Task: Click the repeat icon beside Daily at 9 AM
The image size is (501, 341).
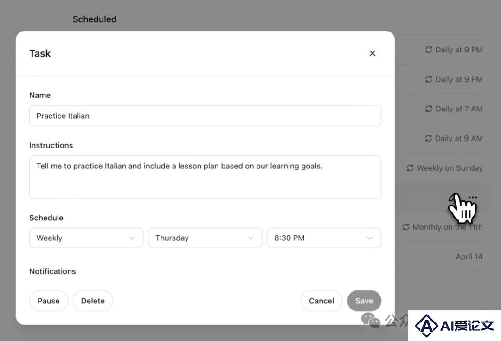Action: pos(429,138)
